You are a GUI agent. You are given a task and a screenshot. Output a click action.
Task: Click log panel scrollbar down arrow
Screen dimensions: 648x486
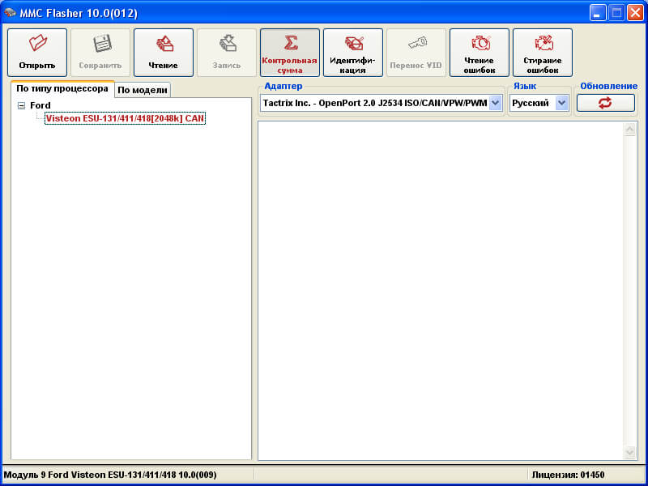click(630, 452)
